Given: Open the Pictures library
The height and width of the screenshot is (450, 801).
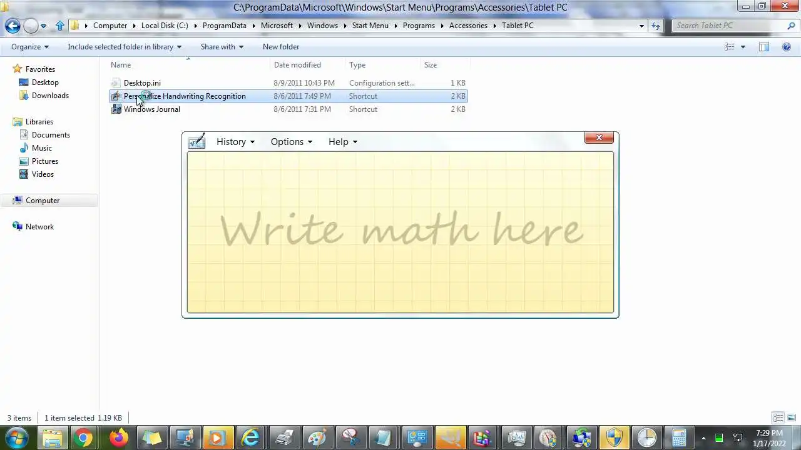Looking at the screenshot, I should tap(45, 161).
